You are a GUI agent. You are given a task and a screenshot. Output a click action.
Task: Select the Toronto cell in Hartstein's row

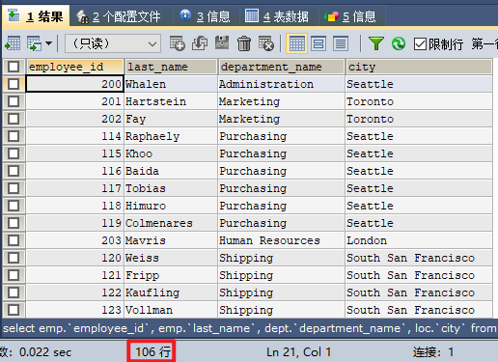[419, 101]
